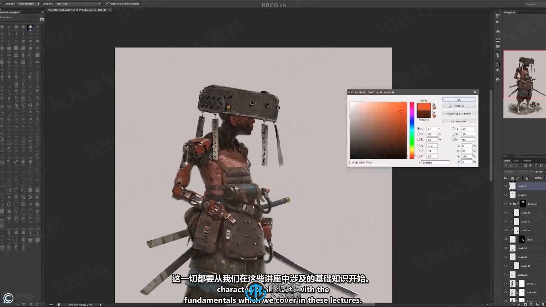Image resolution: width=546 pixels, height=307 pixels.
Task: Lock layer position move icon
Action: tap(522, 178)
